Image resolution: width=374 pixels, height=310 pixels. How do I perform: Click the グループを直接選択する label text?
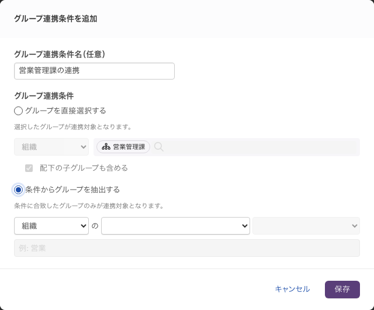pyautogui.click(x=65, y=111)
